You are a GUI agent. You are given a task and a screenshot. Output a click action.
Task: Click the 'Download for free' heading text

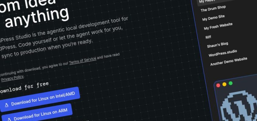(24, 87)
